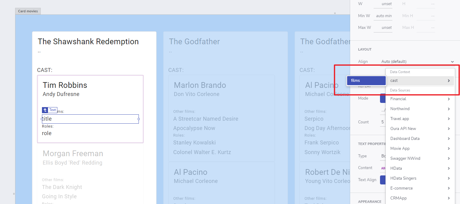Select the Swagger NWind data source
This screenshot has width=460, height=204.
point(420,159)
